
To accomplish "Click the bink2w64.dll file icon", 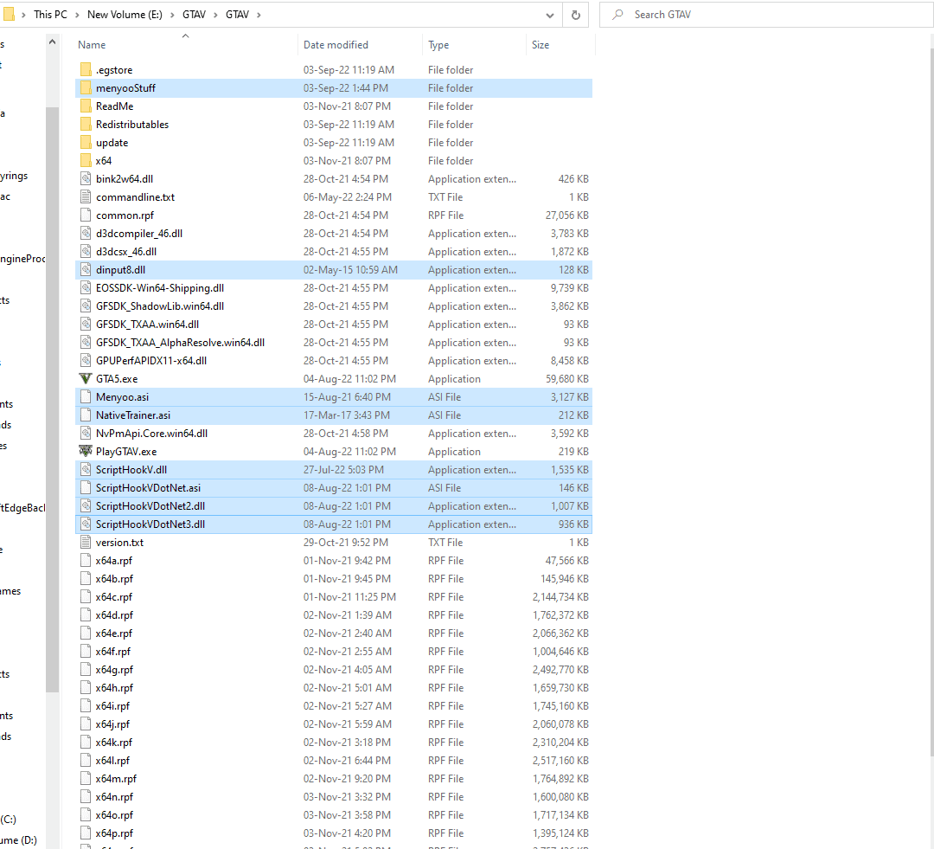I will click(86, 179).
